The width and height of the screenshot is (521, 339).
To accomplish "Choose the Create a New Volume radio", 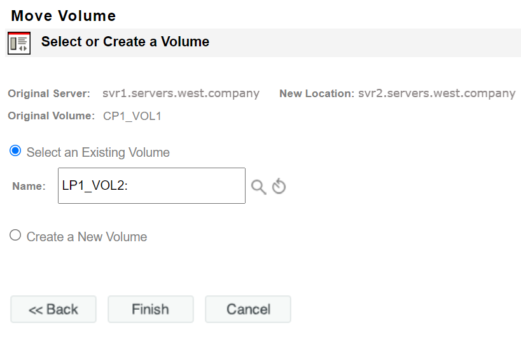I will 15,236.
